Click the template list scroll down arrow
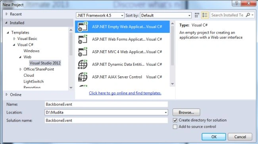Viewport: 258px width, 144px height. (x=172, y=84)
